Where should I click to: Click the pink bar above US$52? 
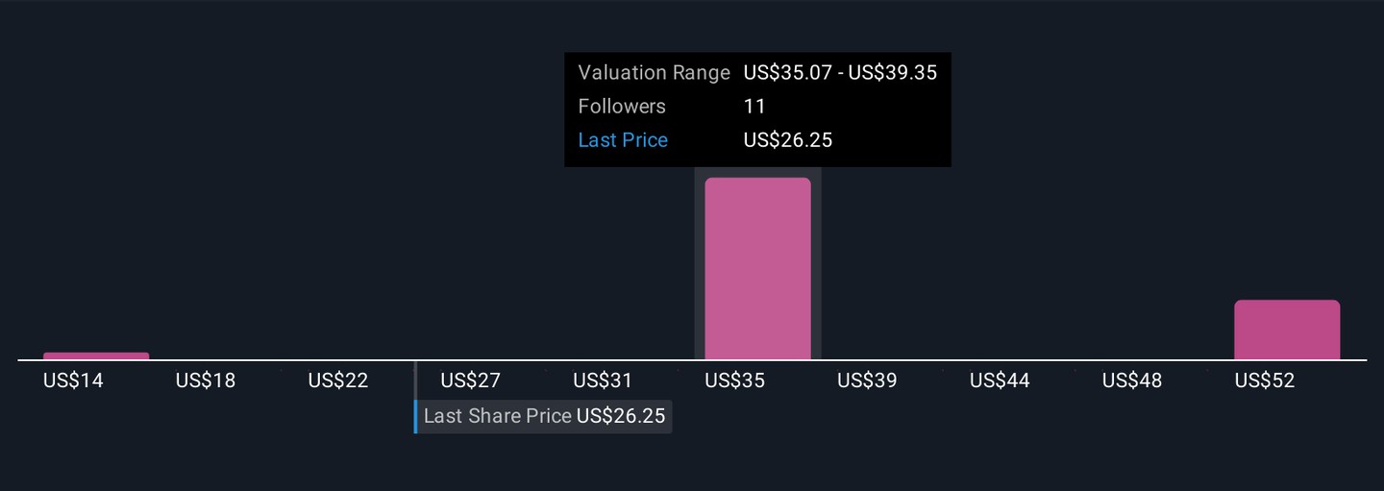[1287, 330]
